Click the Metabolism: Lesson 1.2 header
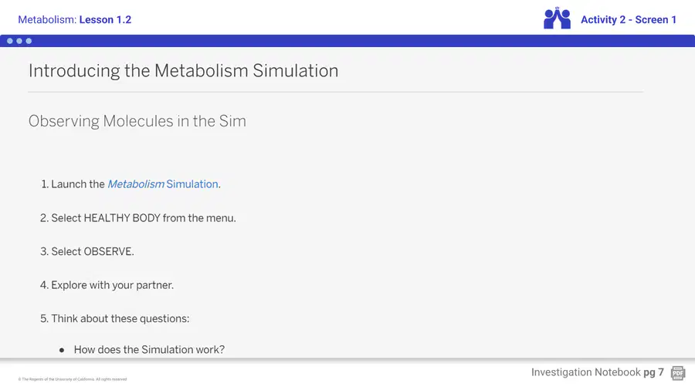Viewport: 695px width, 390px height. (74, 19)
